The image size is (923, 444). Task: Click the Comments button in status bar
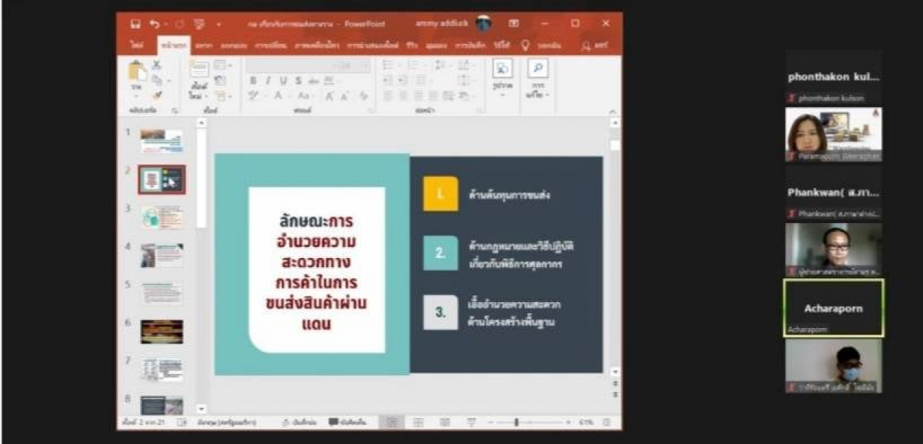(348, 422)
